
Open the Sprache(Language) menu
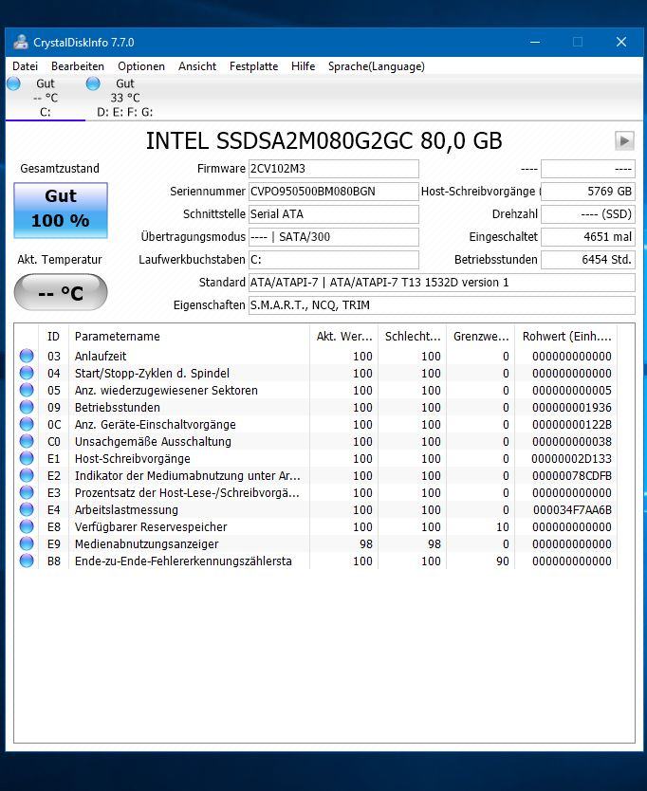click(377, 66)
